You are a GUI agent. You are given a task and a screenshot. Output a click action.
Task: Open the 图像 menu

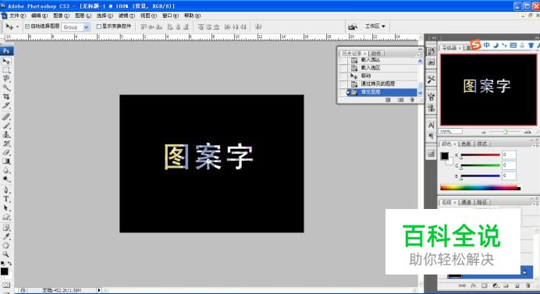click(62, 16)
